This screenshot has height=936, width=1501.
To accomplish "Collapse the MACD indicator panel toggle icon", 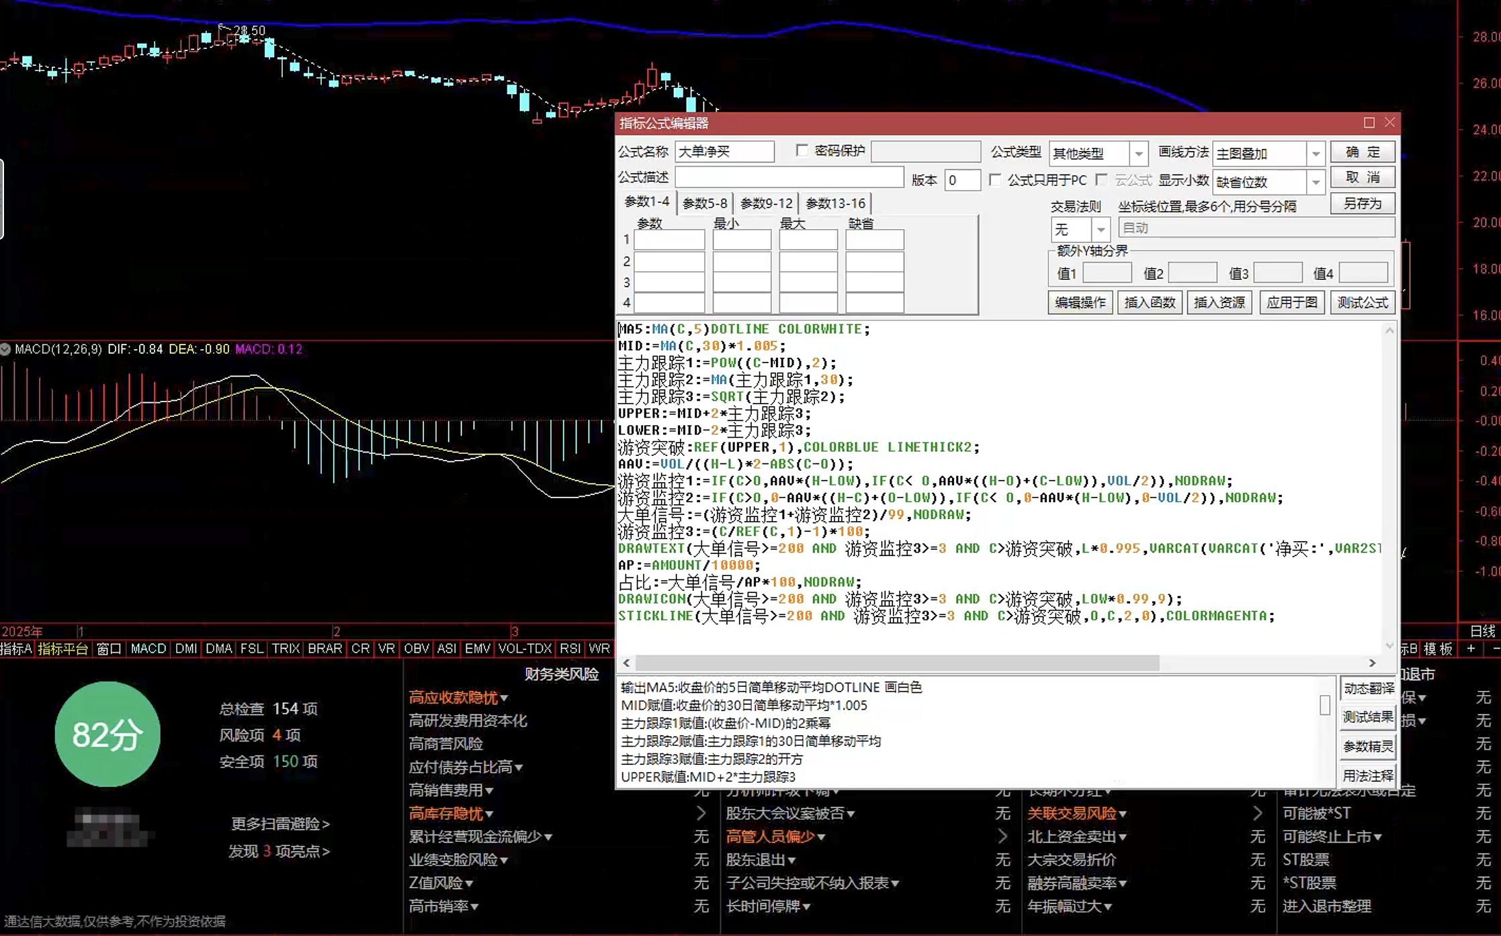I will click(x=5, y=349).
